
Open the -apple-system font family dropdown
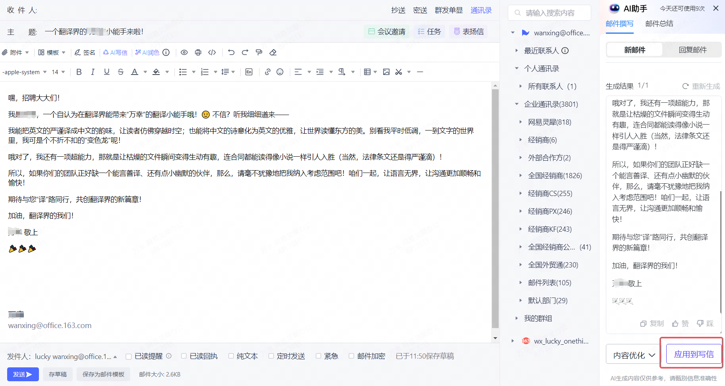(25, 72)
